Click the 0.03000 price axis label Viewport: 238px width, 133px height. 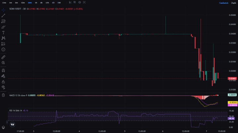[x=232, y=52]
